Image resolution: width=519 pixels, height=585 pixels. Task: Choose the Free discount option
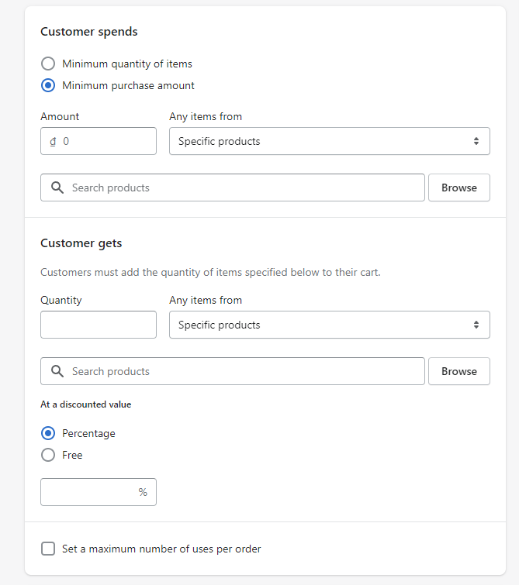(x=48, y=455)
